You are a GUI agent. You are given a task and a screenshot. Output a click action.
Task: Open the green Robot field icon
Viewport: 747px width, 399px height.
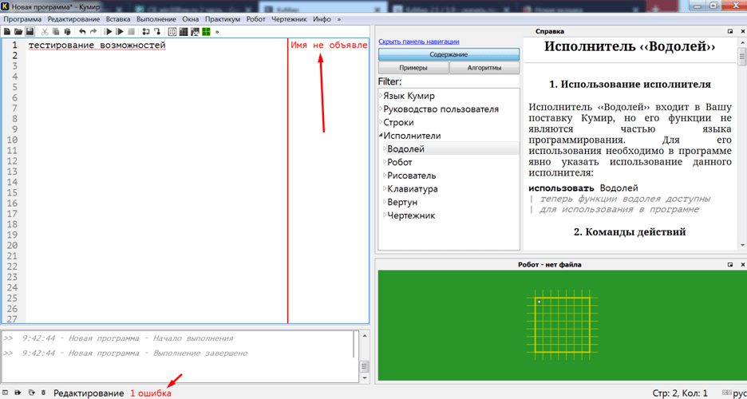click(x=206, y=32)
